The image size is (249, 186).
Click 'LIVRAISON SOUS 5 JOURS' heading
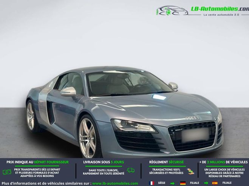pos(104,162)
